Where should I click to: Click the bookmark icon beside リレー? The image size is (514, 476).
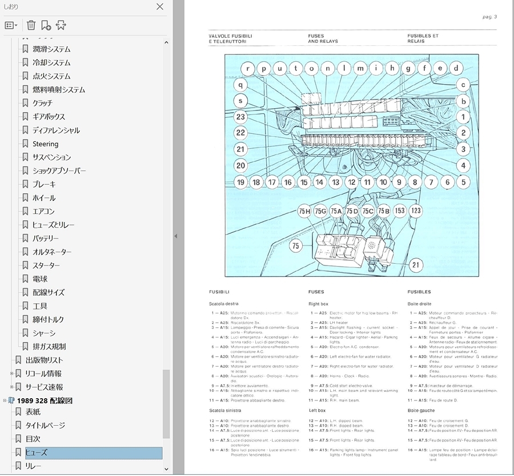click(18, 466)
